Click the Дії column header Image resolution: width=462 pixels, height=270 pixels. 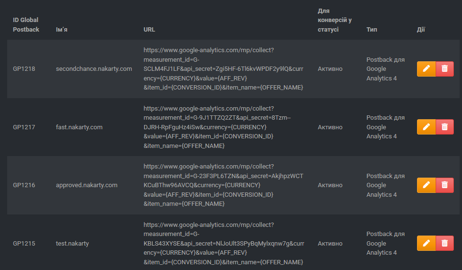tap(421, 30)
